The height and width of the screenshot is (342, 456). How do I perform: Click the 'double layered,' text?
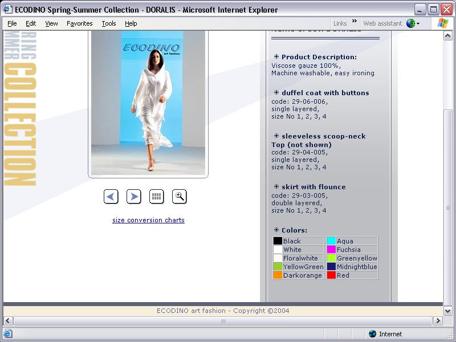point(296,203)
